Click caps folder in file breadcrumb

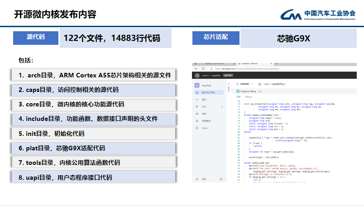point(266,84)
